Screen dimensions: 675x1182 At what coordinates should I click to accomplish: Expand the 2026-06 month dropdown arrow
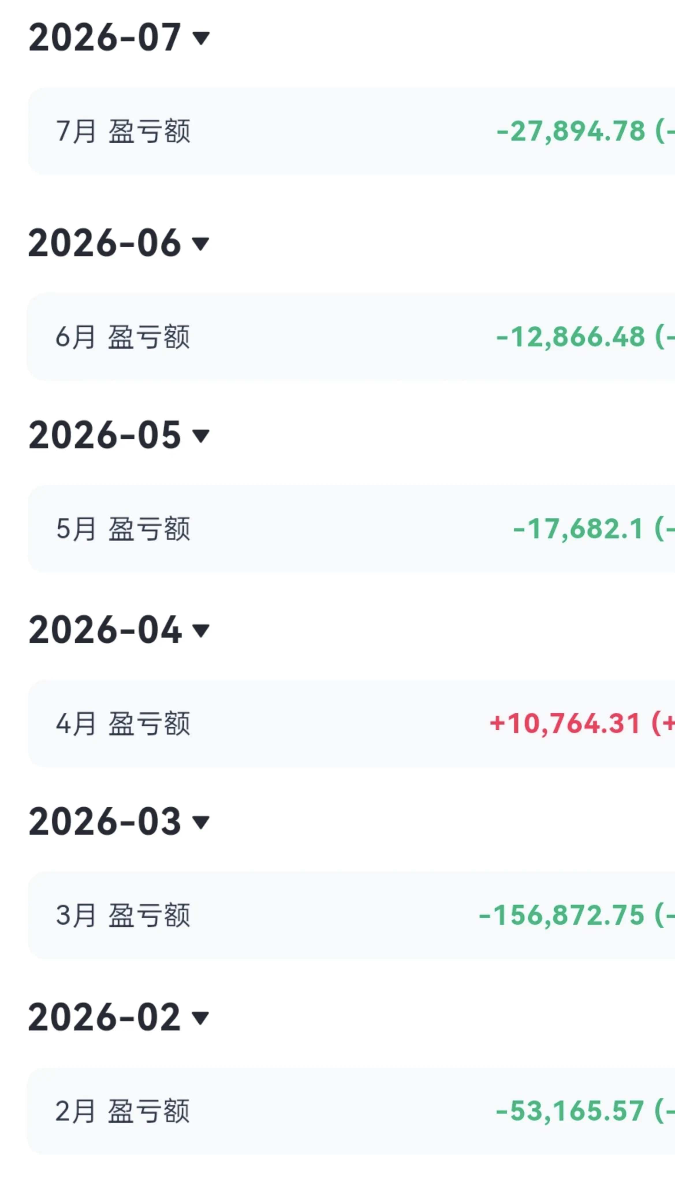point(201,244)
